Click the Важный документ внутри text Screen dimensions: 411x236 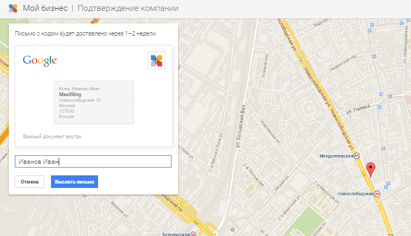(52, 136)
